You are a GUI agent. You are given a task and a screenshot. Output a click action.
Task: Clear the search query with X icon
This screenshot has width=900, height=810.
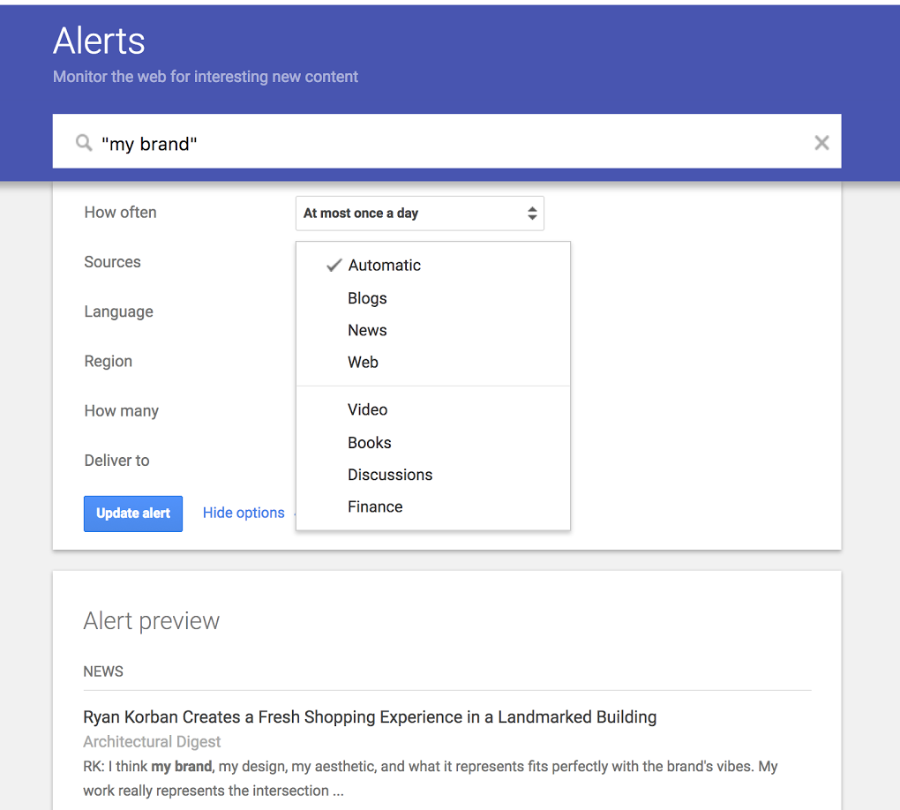click(x=821, y=142)
